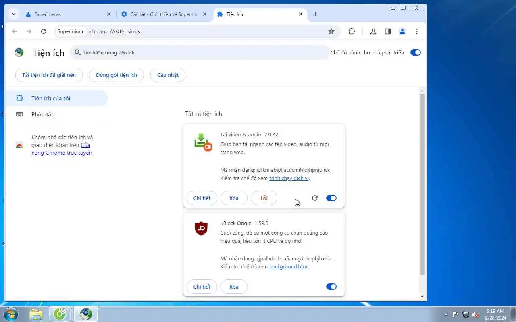Open Chi tiết for Tải video & audio
The width and height of the screenshot is (516, 322).
[x=202, y=198]
